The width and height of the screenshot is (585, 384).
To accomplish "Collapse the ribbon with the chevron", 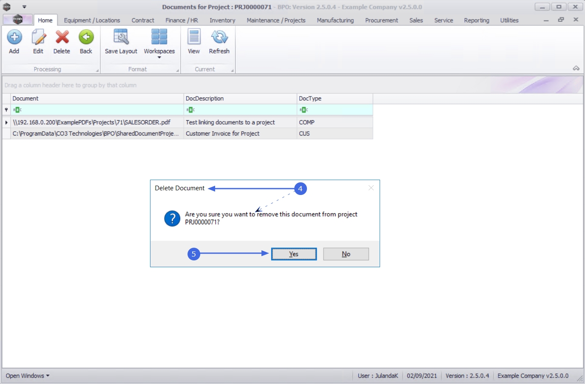I will [576, 68].
